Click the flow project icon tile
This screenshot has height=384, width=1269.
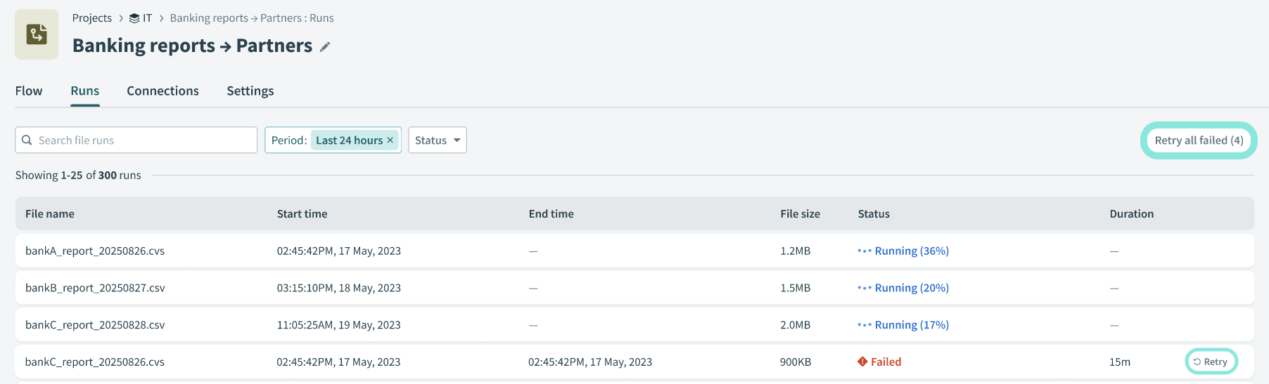(x=37, y=34)
